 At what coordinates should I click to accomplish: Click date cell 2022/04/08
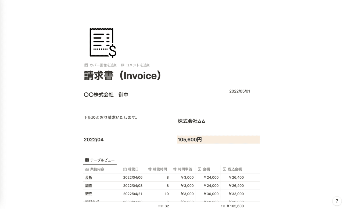133,186
